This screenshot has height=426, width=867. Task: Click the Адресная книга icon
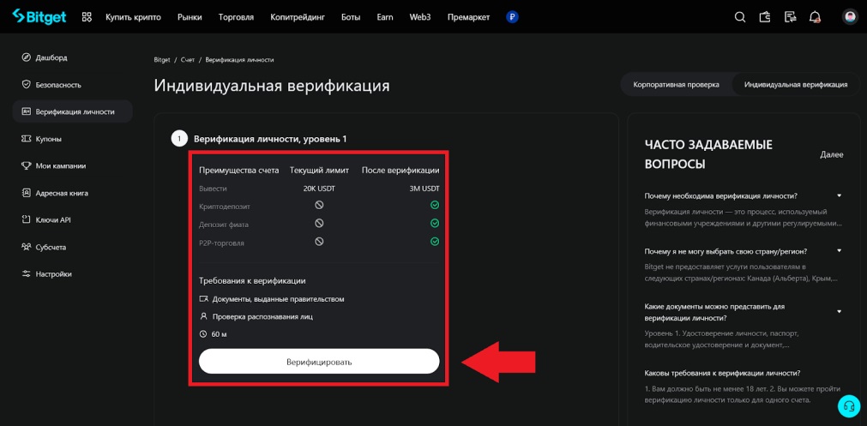click(x=26, y=193)
